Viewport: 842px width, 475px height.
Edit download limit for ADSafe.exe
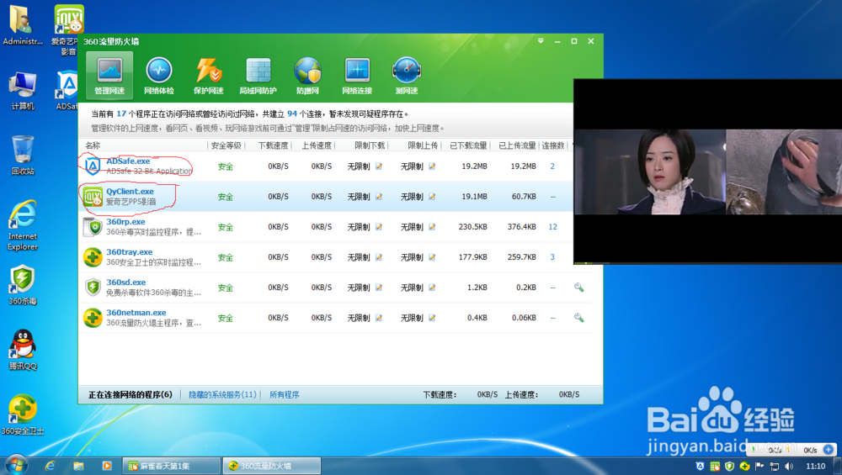tap(379, 166)
